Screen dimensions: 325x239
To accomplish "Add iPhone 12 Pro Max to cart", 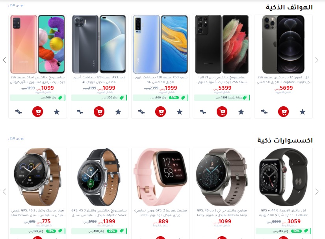I will pyautogui.click(x=283, y=112).
